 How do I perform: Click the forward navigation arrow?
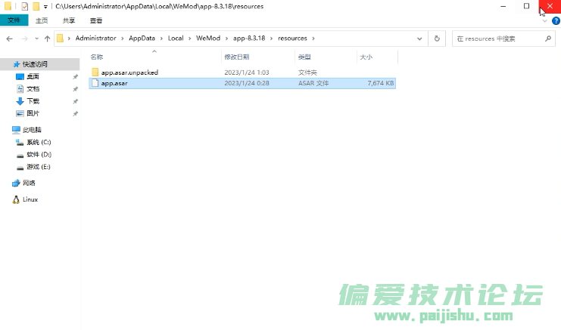point(25,39)
